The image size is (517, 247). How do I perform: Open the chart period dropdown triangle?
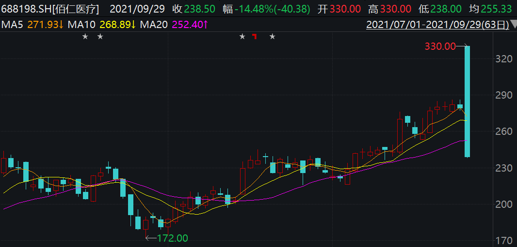[x=514, y=24]
